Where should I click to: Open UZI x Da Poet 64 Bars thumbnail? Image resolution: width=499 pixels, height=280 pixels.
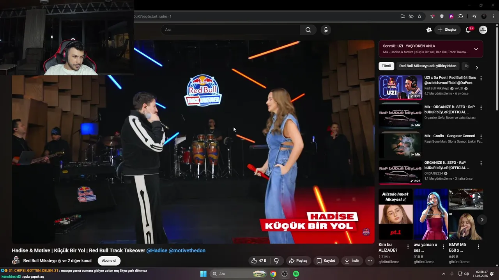coord(400,87)
